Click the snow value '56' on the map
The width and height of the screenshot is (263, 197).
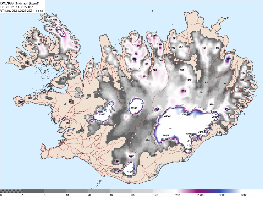tap(63, 79)
